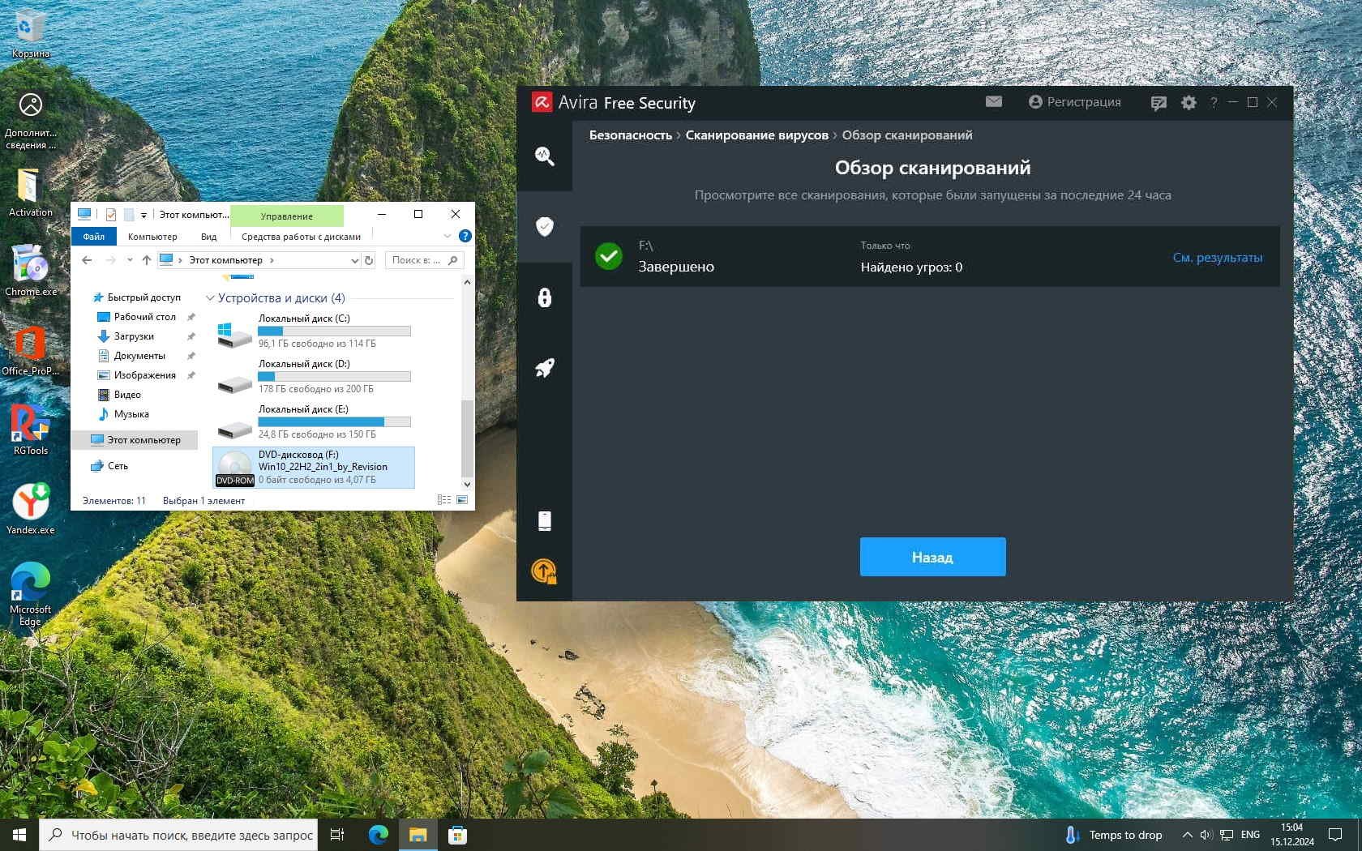Open the Файл menu in Explorer

click(94, 237)
